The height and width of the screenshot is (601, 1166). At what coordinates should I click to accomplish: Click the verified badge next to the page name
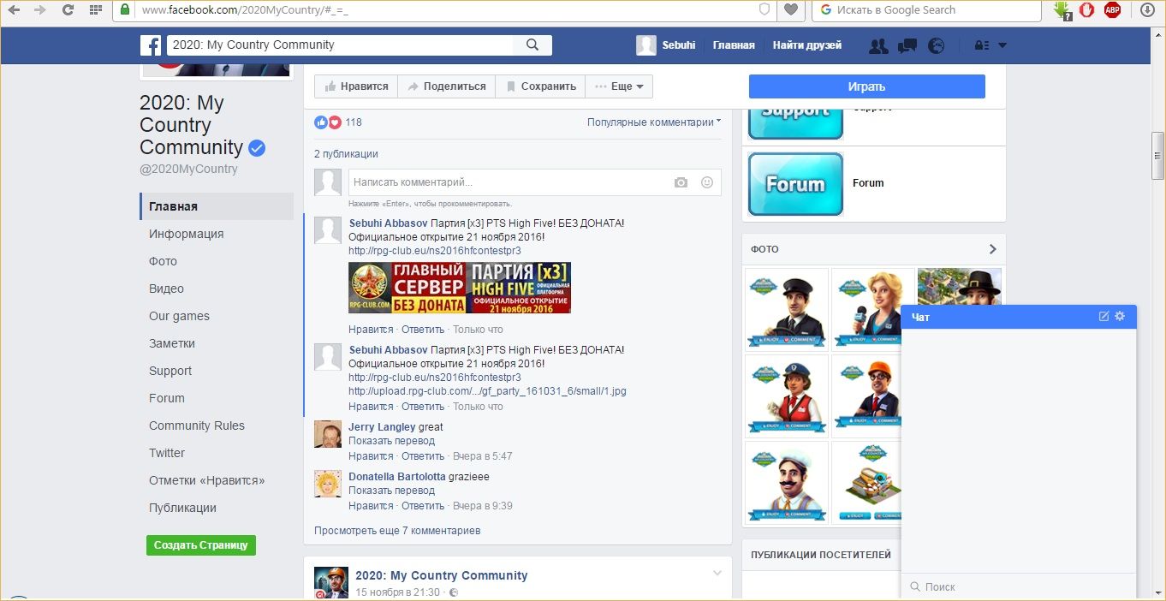coord(257,148)
